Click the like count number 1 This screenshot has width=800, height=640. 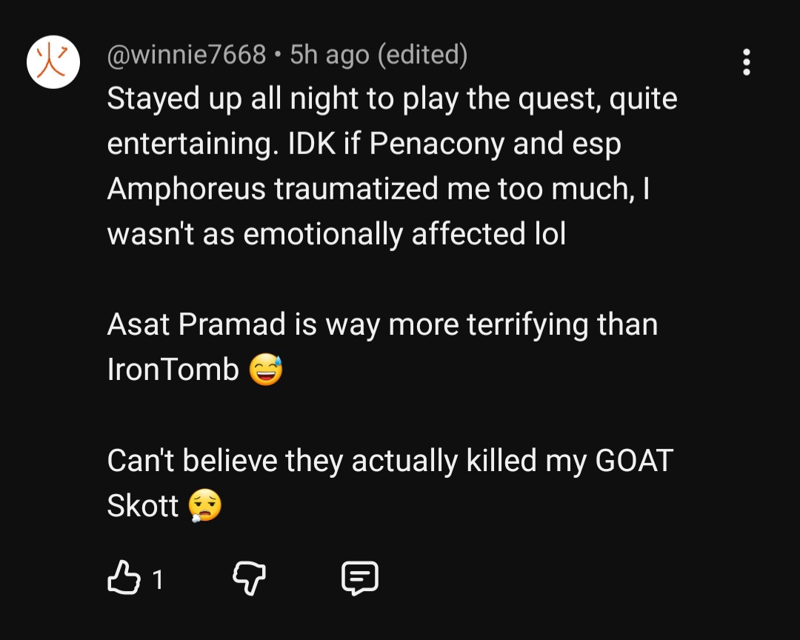(158, 579)
